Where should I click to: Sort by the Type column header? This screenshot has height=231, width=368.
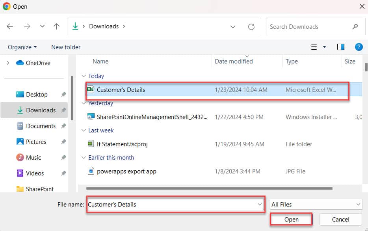click(292, 61)
